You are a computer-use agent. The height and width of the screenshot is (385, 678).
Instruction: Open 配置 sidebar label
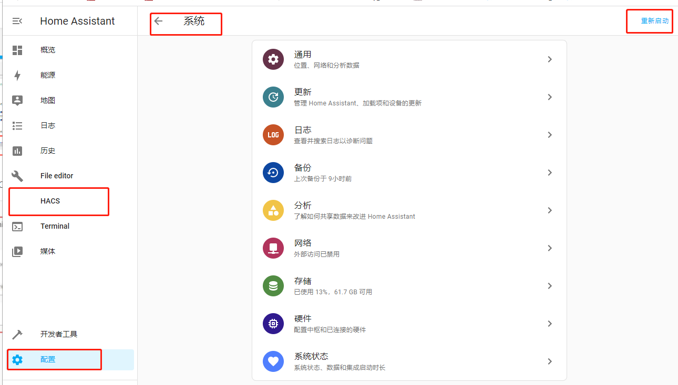coord(48,359)
